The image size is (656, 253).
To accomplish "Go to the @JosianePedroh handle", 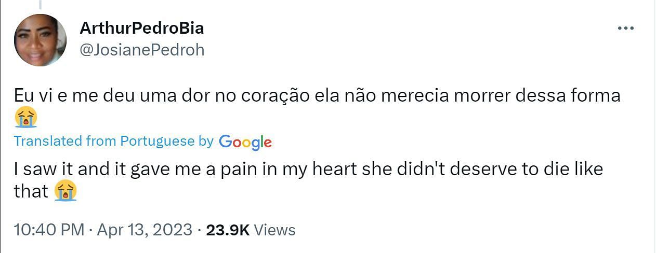I will tap(142, 50).
